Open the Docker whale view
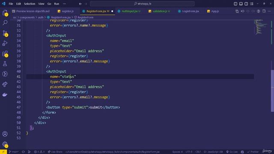Screen dimensions: 274x154 5,95
